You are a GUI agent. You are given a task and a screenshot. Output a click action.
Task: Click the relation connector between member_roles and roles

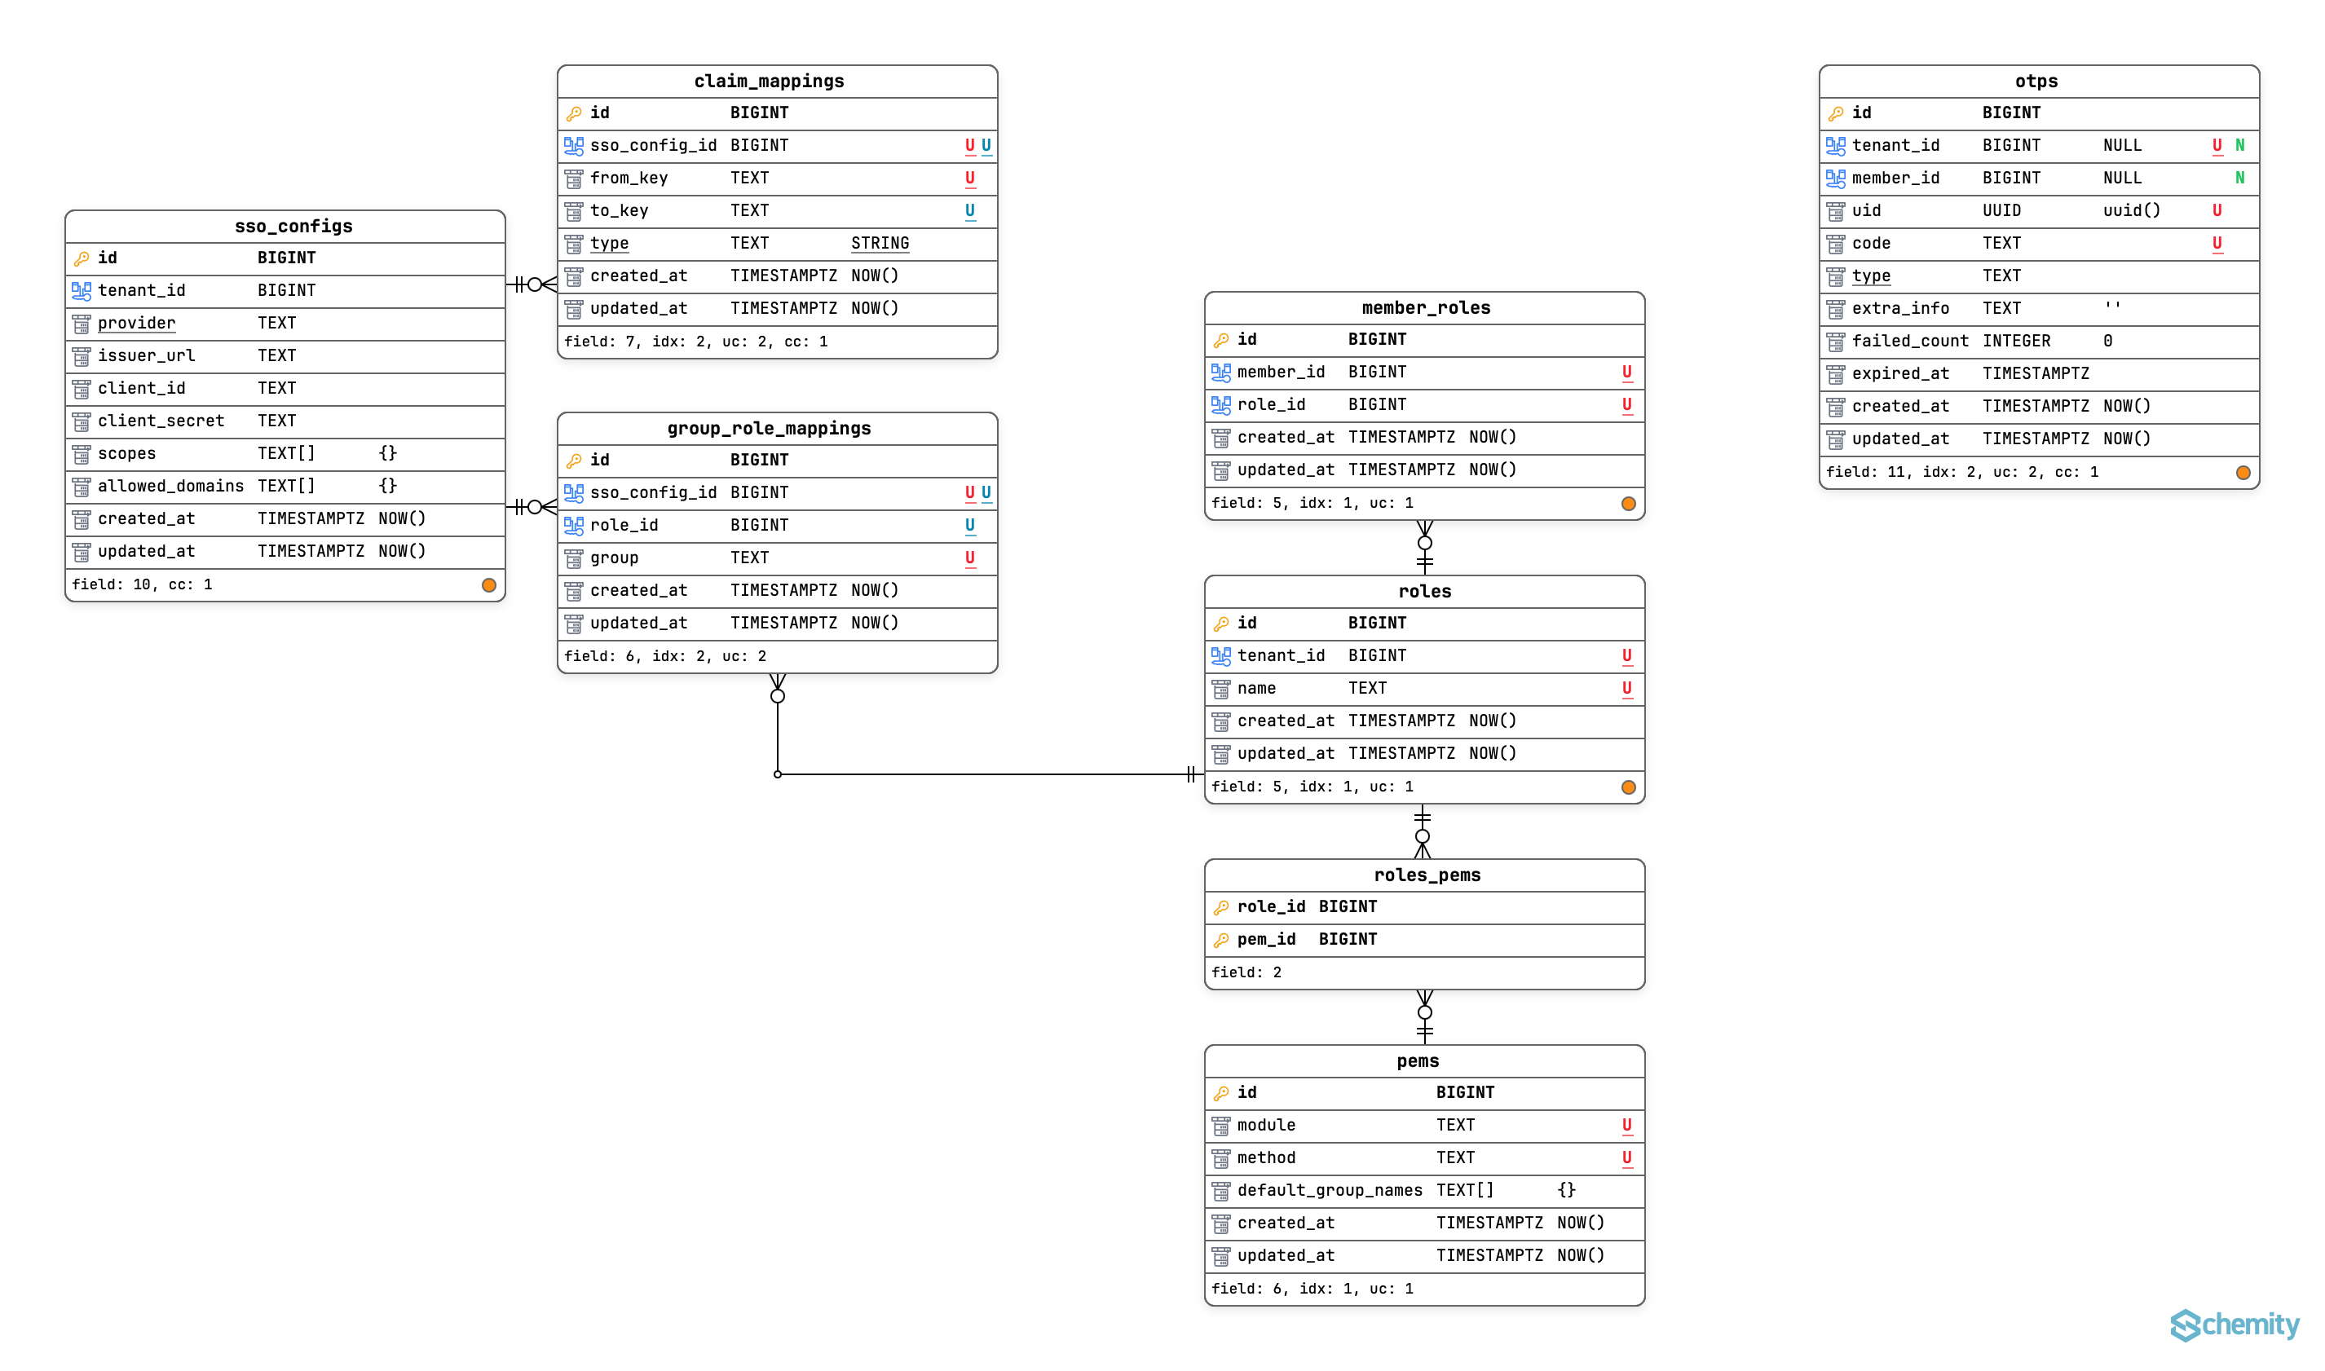1424,548
